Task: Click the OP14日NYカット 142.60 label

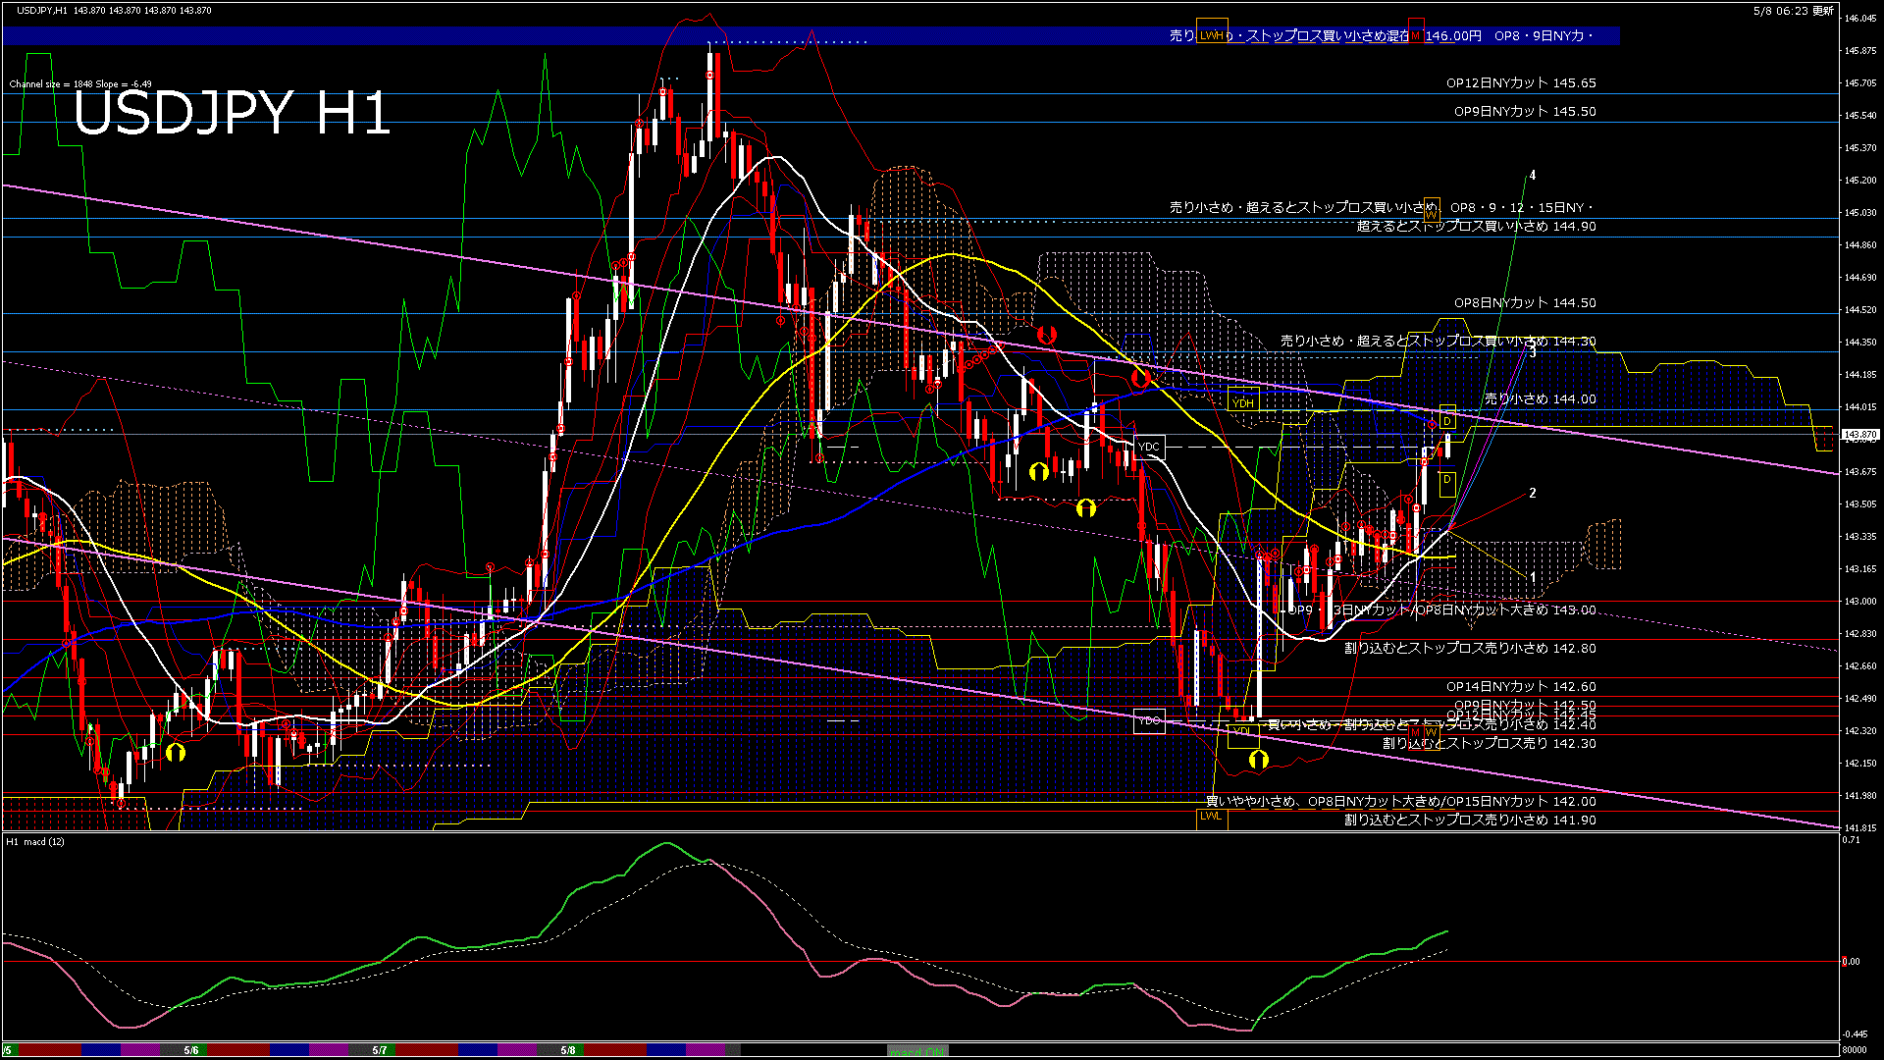Action: point(1521,687)
